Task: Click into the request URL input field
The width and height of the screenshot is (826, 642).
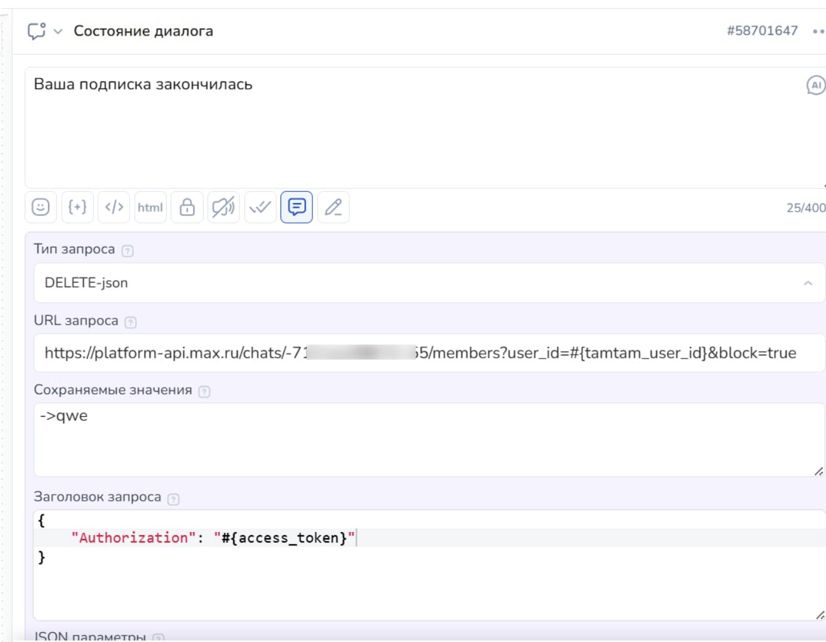Action: [428, 353]
